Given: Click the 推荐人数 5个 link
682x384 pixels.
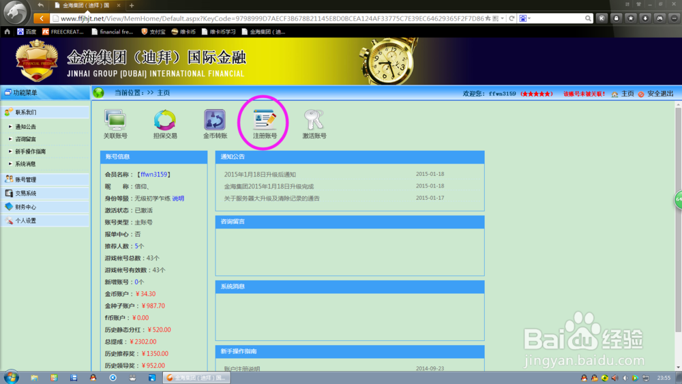Looking at the screenshot, I should point(139,246).
